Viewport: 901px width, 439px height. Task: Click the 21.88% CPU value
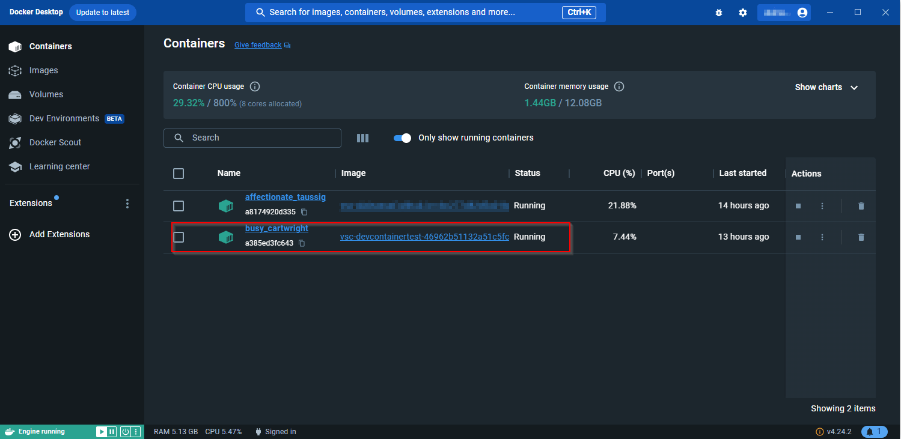(x=622, y=205)
